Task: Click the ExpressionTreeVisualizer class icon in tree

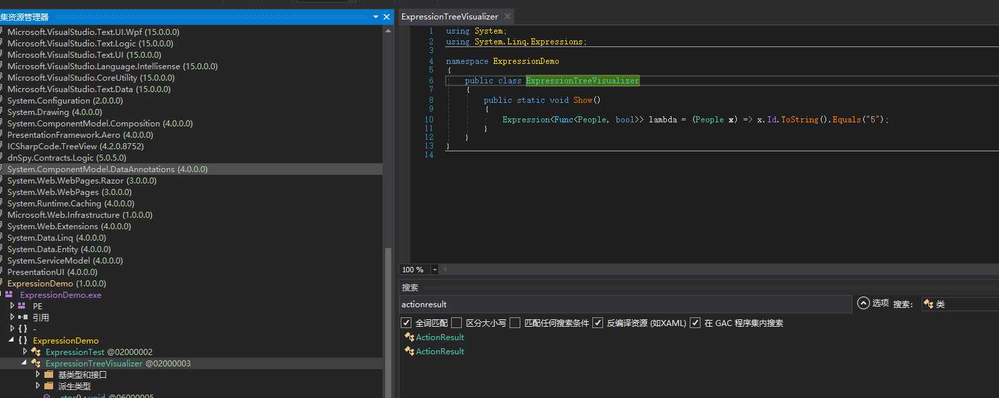Action: [x=36, y=363]
